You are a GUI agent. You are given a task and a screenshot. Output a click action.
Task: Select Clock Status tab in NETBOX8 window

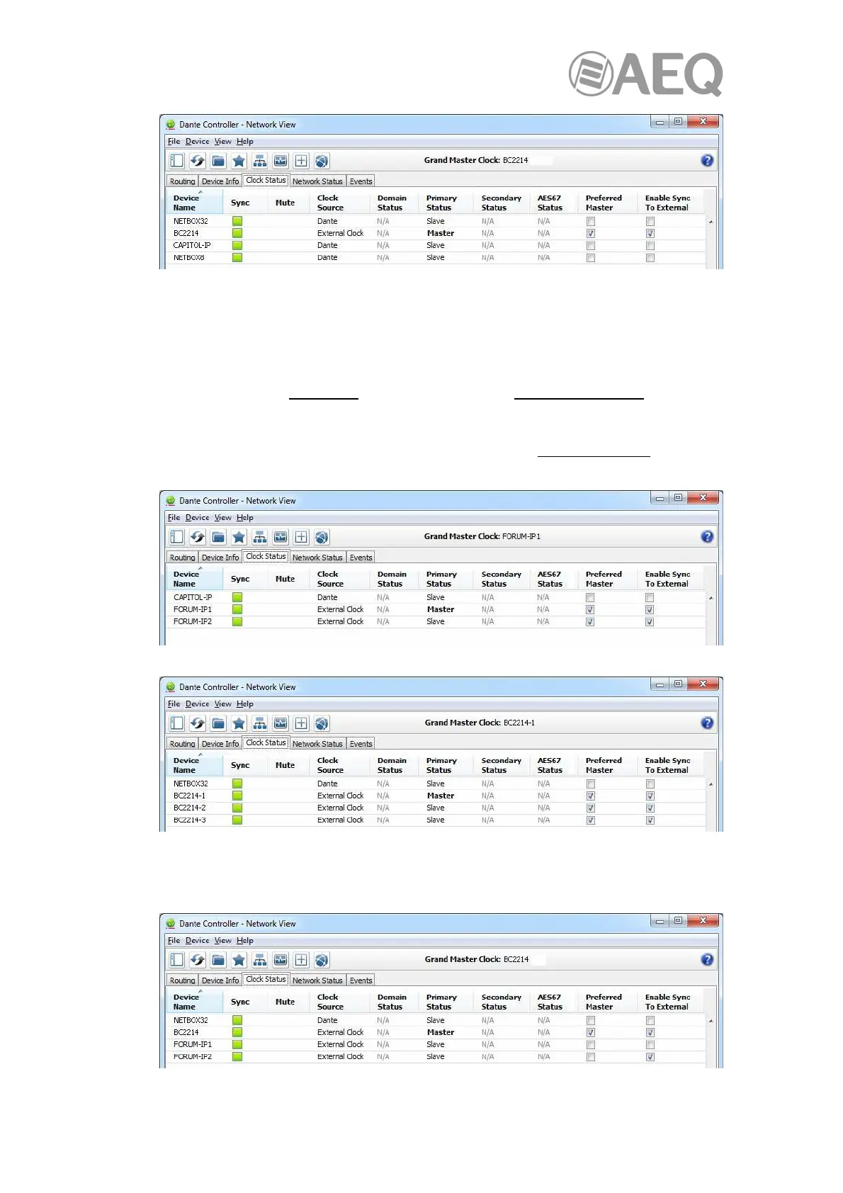point(266,181)
